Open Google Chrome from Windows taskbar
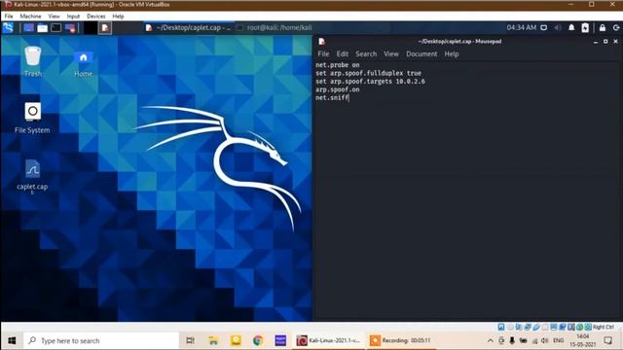Viewport: 623px width, 350px height. coord(258,340)
